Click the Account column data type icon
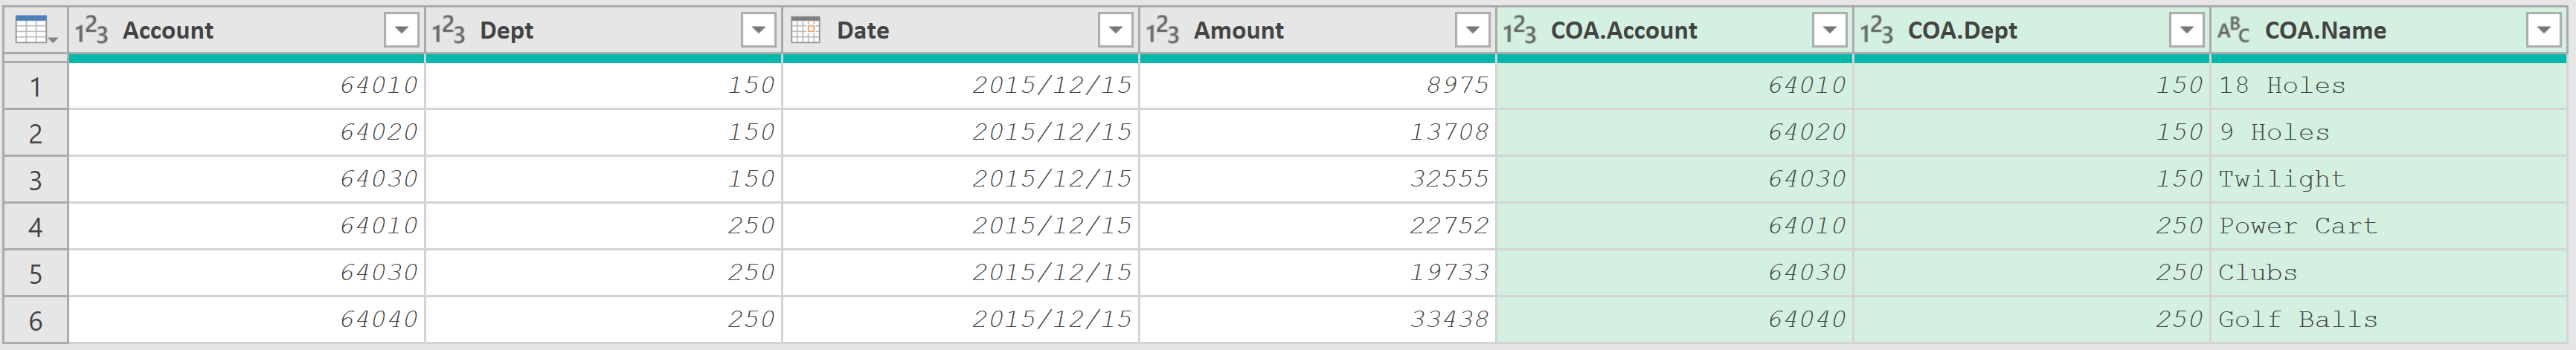 click(x=92, y=31)
